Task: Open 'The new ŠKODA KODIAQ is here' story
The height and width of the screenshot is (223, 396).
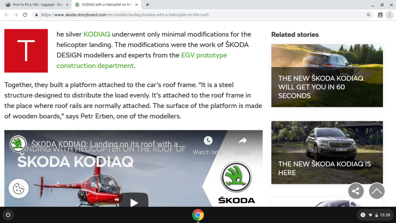Action: tap(327, 152)
